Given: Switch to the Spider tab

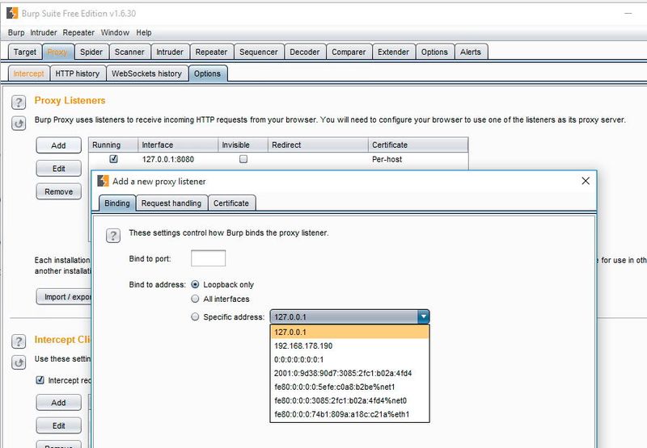Looking at the screenshot, I should 91,52.
